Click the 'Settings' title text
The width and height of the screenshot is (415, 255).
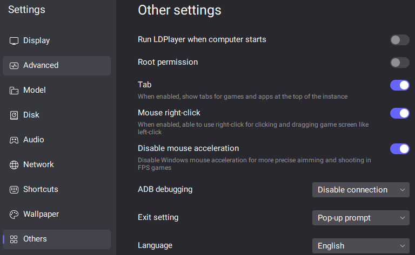(26, 10)
